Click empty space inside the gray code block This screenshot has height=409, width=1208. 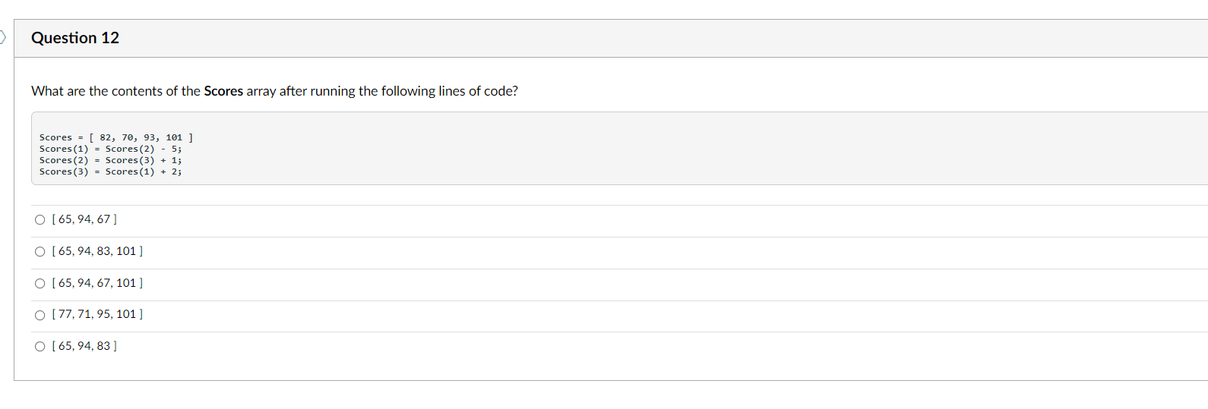point(684,152)
